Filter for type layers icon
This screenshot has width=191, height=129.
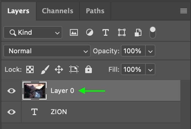[105, 32]
